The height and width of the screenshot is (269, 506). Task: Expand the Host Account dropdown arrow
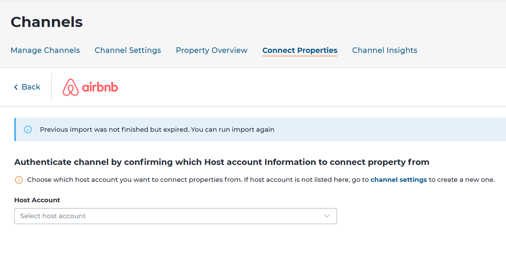click(327, 216)
